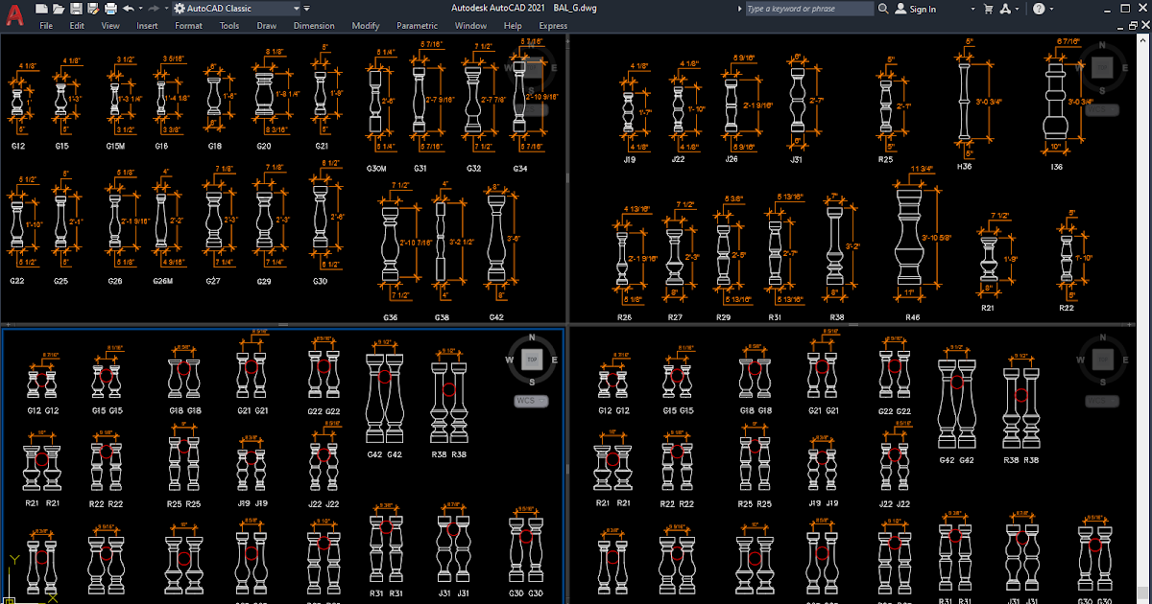Viewport: 1152px width, 604px height.
Task: Undo the last action
Action: click(127, 9)
